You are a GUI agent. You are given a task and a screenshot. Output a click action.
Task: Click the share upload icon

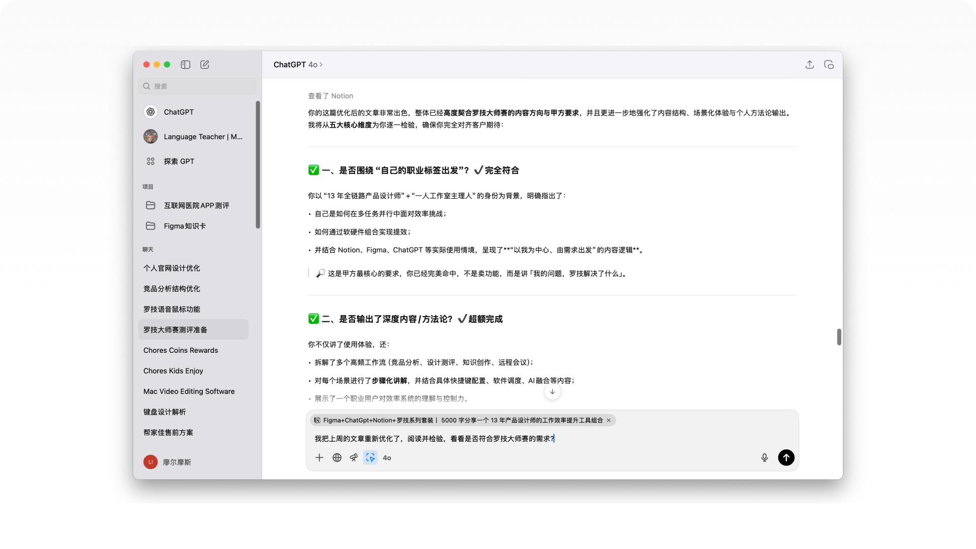tap(810, 65)
